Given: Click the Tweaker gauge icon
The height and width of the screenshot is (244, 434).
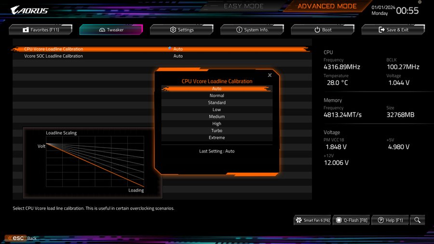Looking at the screenshot, I should 102,29.
